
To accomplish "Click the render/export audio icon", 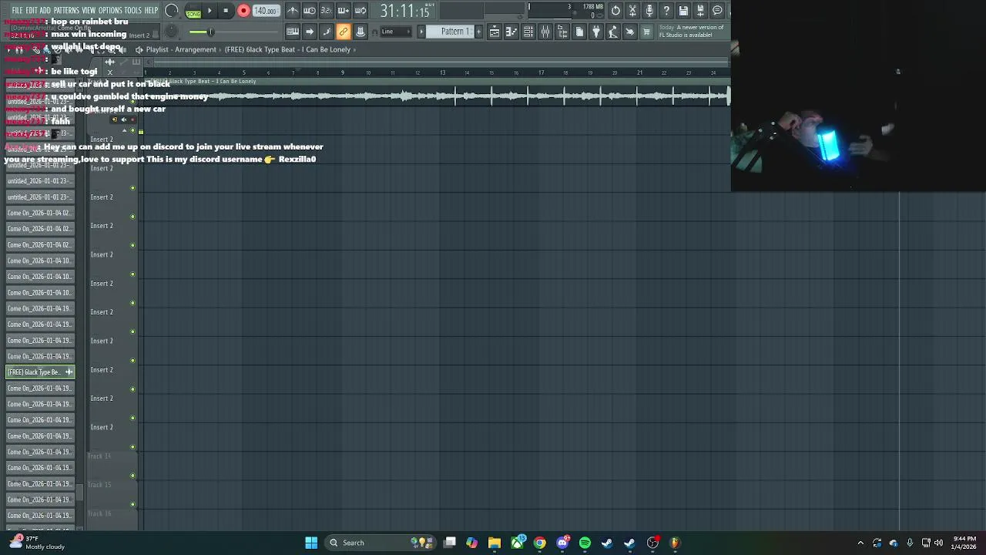I will tap(700, 10).
